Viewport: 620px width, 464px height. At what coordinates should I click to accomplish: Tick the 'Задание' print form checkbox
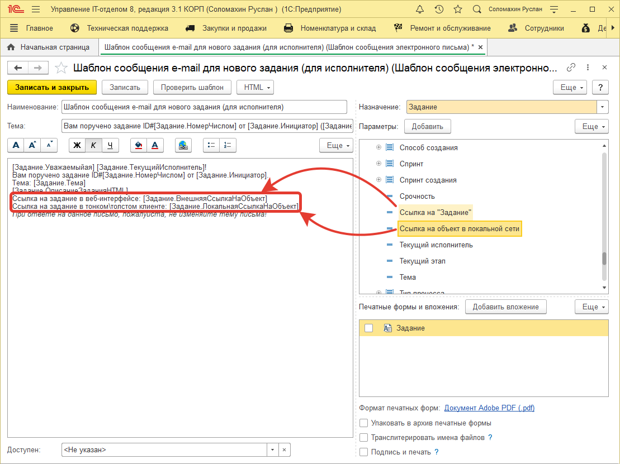[368, 328]
